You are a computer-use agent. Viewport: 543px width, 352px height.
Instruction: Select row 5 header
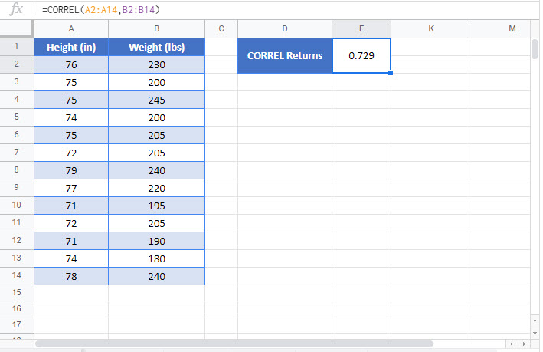tap(17, 117)
